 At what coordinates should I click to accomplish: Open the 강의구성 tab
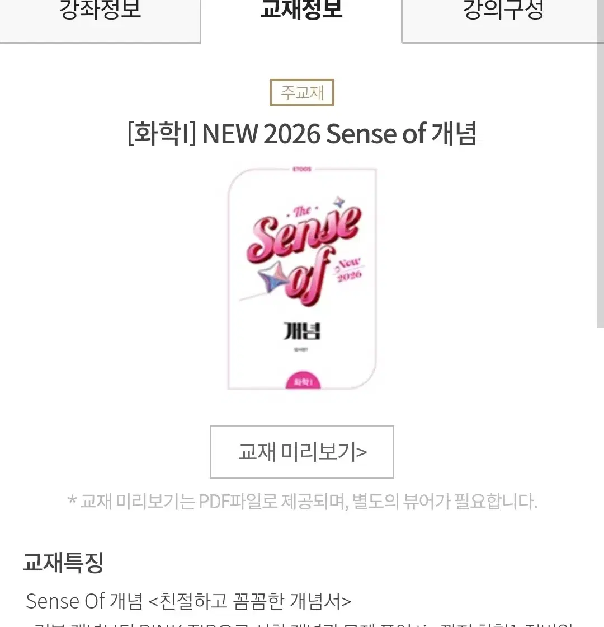[x=503, y=16]
